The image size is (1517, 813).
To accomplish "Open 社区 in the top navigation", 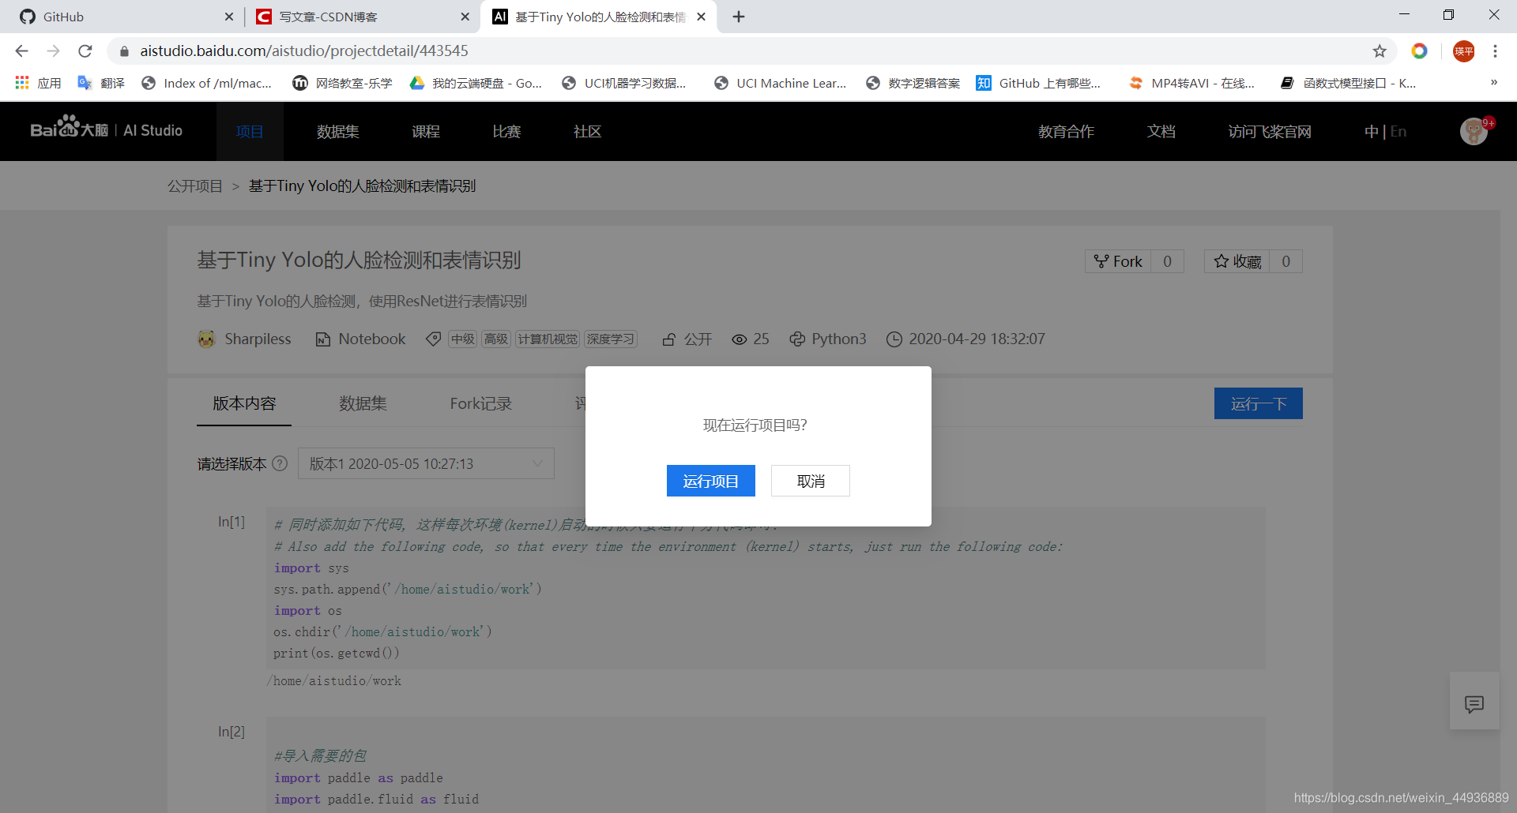I will click(587, 131).
